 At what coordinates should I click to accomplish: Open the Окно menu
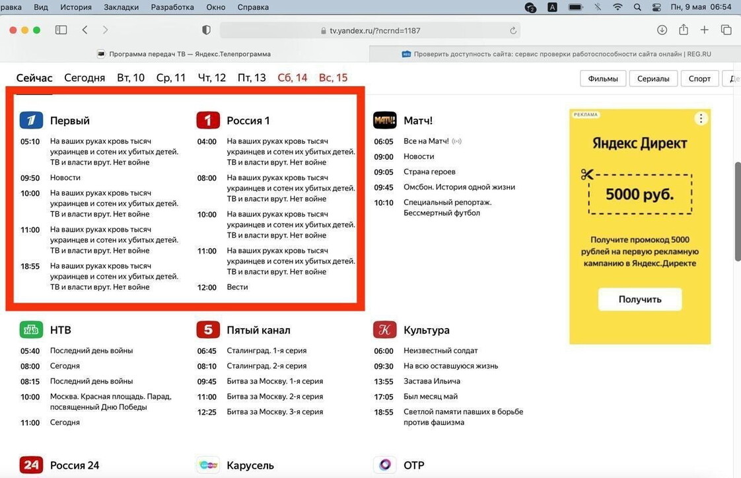215,7
